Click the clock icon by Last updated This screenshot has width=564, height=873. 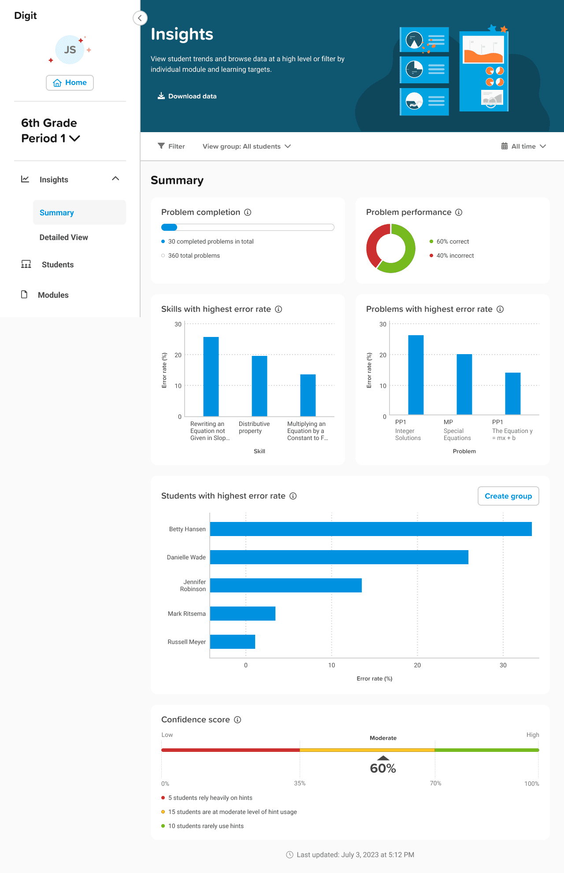click(x=289, y=855)
